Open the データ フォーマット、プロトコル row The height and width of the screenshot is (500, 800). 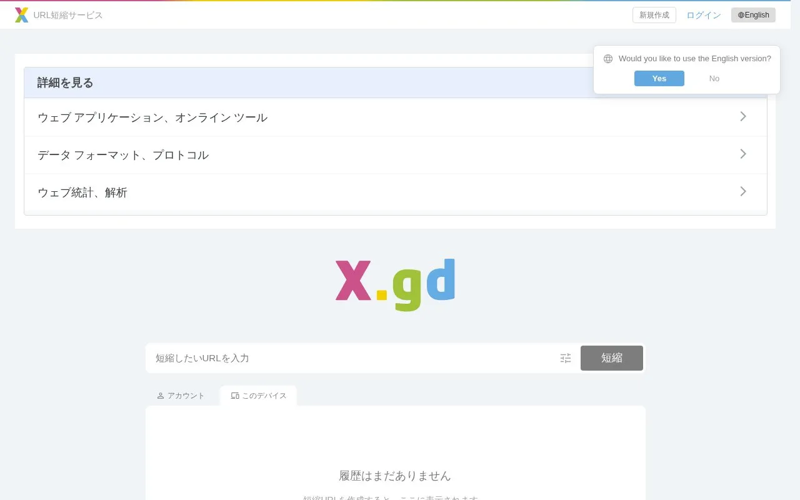(x=396, y=155)
